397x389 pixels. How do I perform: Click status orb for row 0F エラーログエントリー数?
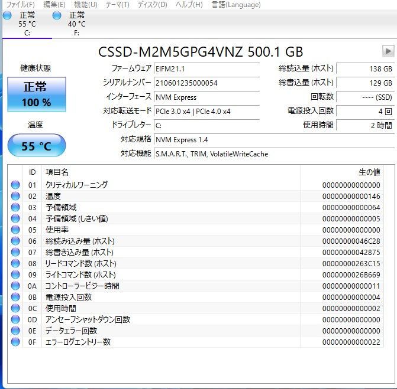tap(15, 342)
